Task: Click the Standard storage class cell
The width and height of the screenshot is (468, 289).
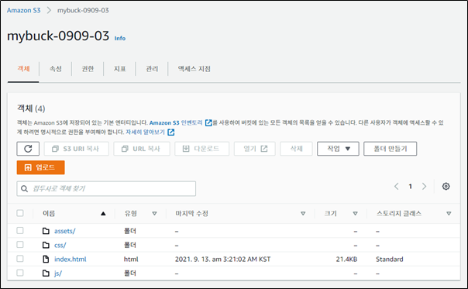Action: pyautogui.click(x=390, y=259)
